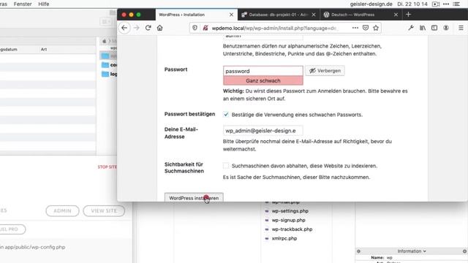Click macOS menu bar three-dots icon
Screen dimensions: 468x263
click(x=446, y=4)
